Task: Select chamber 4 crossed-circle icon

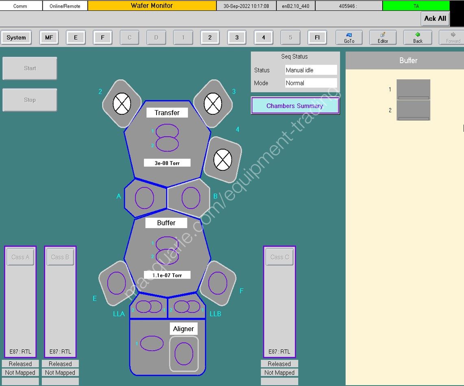Action: [222, 159]
